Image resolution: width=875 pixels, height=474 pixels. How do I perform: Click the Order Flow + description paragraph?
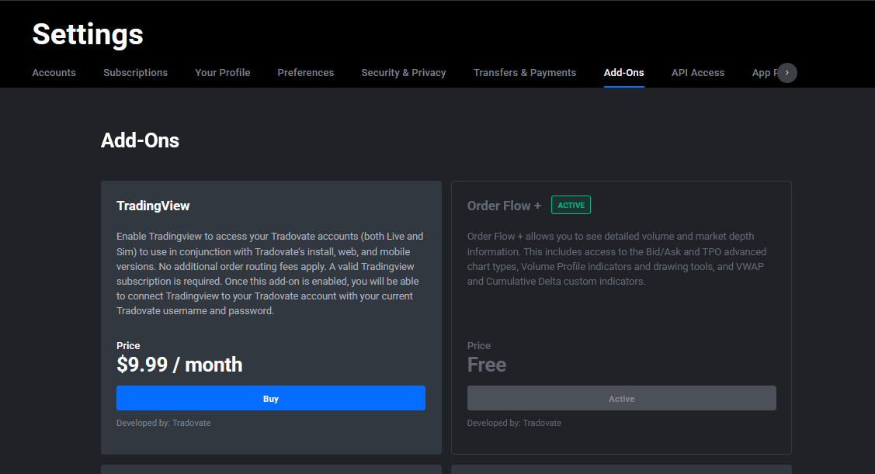(616, 259)
